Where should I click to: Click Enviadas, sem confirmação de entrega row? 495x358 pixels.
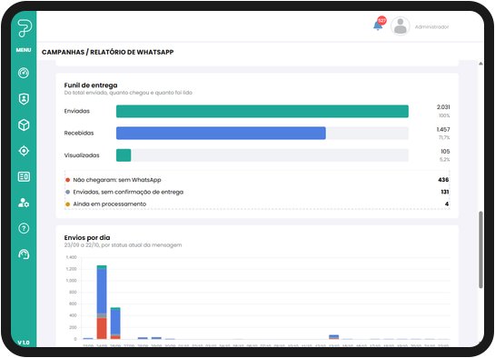[x=257, y=192]
